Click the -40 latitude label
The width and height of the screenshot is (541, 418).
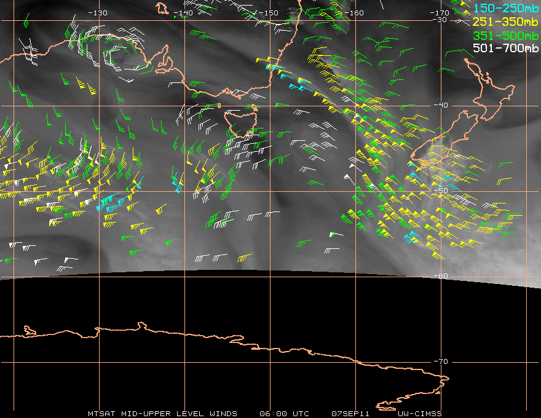[x=441, y=105]
